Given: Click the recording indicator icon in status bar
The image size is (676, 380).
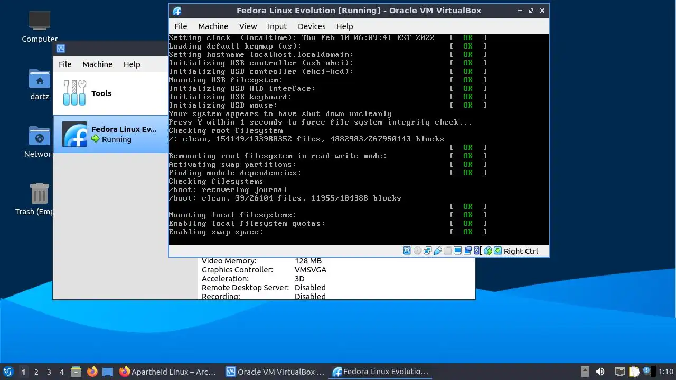Looking at the screenshot, I should pos(467,251).
